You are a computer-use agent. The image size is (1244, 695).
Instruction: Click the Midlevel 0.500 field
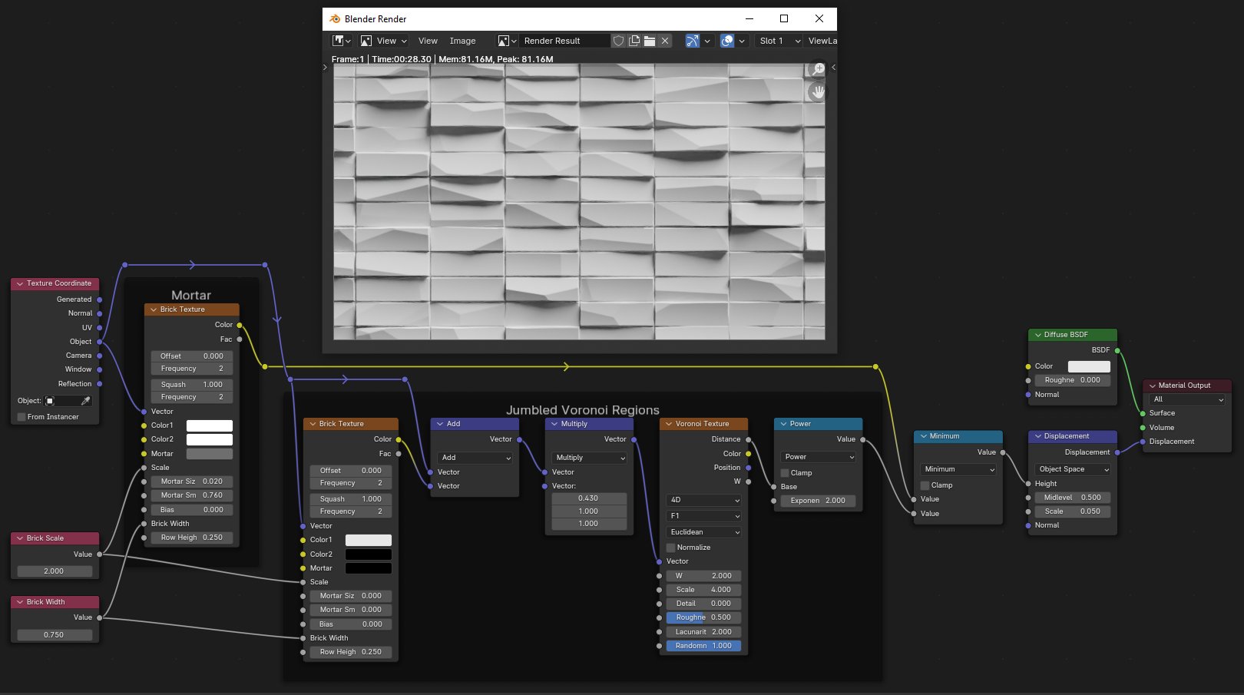click(1073, 498)
